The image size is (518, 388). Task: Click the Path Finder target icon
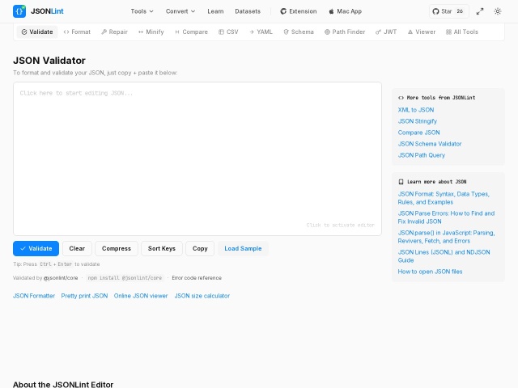coord(327,32)
